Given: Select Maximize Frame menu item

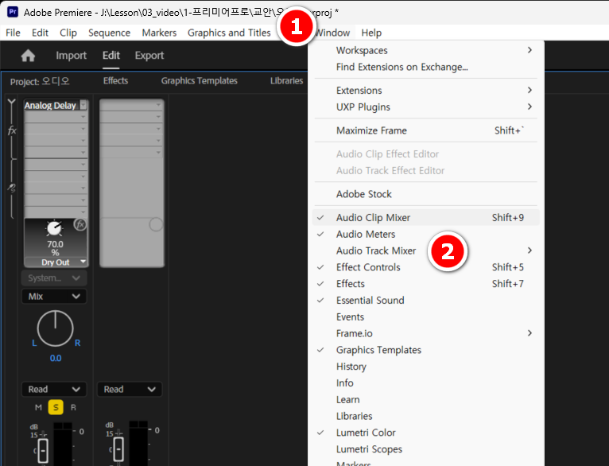Looking at the screenshot, I should tap(425, 130).
